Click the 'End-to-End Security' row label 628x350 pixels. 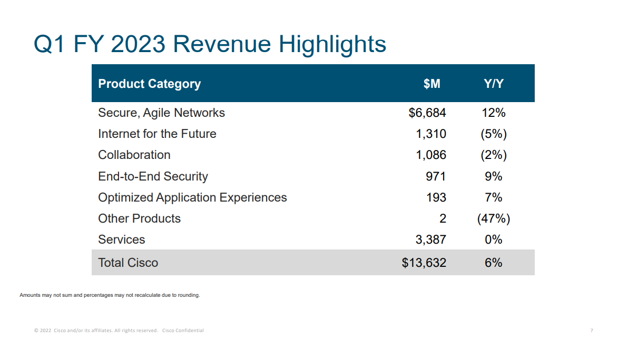pyautogui.click(x=153, y=176)
